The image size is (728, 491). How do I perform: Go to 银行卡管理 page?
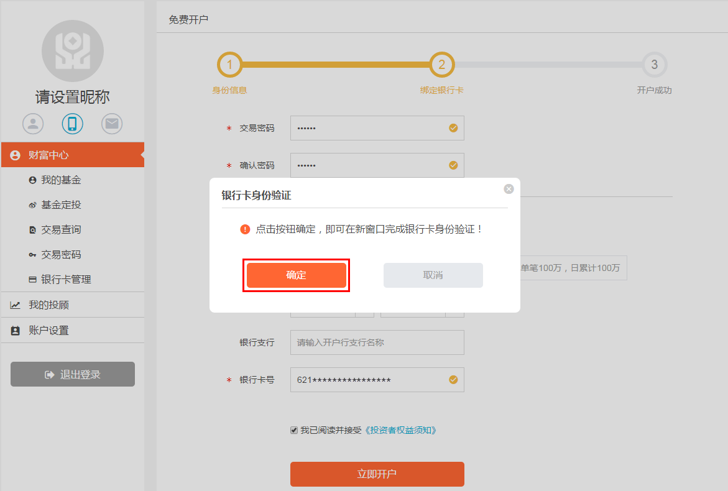(x=66, y=280)
